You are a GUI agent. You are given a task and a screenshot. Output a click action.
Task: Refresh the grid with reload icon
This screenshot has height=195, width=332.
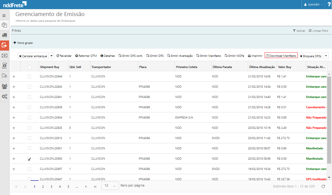323,187
